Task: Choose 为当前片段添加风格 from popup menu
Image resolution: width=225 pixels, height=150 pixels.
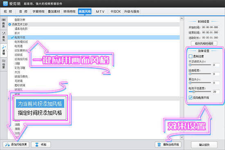Action: (40, 104)
